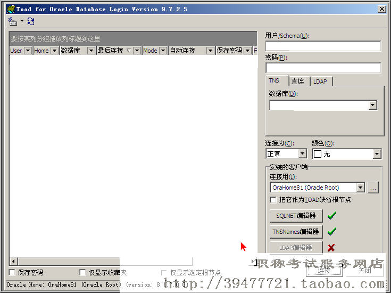Toggle the 保存密码 checkbox at bottom
391x293 pixels.
[x=12, y=272]
